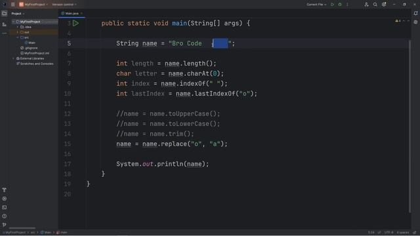Collapse the src folder
Screen dimensions: 420x236
(18, 37)
